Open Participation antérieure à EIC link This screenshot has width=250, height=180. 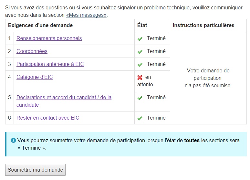[50, 64]
